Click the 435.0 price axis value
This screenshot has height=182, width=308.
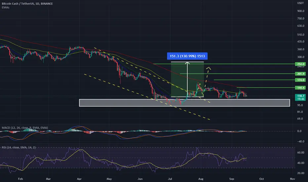pos(301,41)
